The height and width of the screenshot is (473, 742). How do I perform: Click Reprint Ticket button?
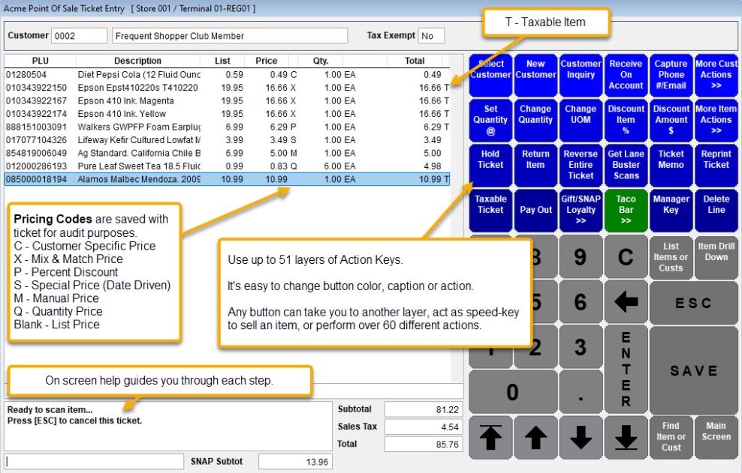click(x=716, y=165)
